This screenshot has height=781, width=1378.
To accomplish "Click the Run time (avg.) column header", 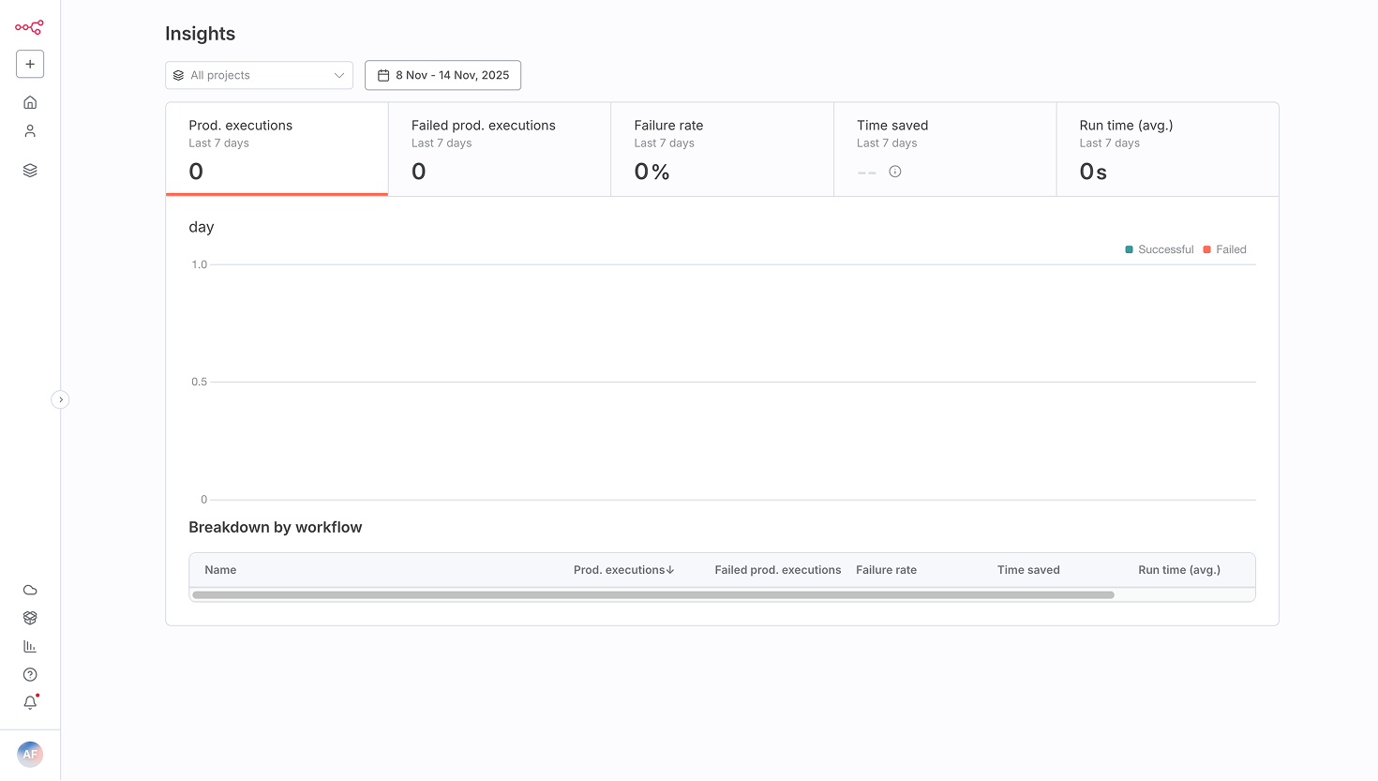I will (1179, 570).
